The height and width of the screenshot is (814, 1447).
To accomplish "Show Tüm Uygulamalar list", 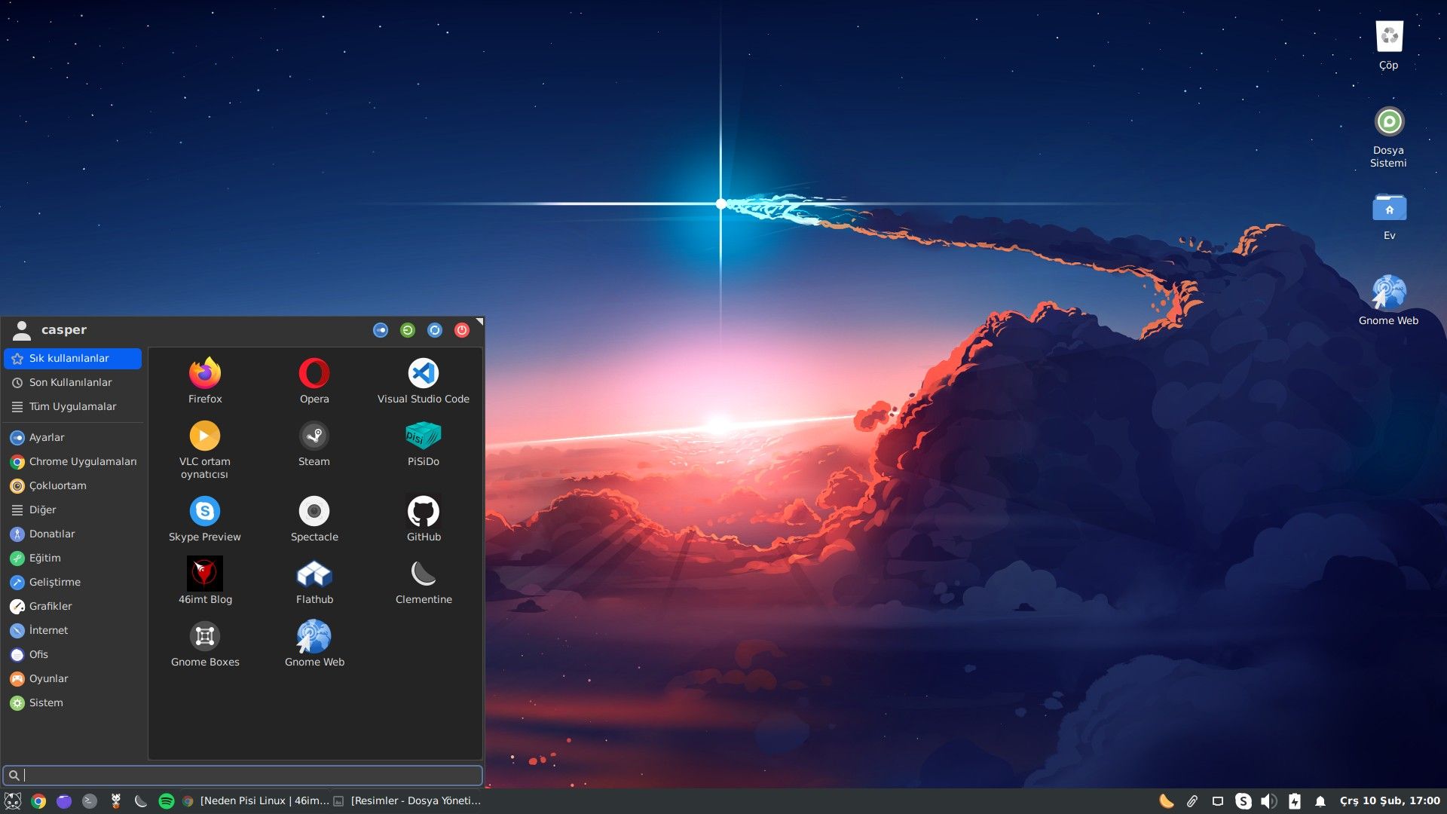I will tap(72, 406).
